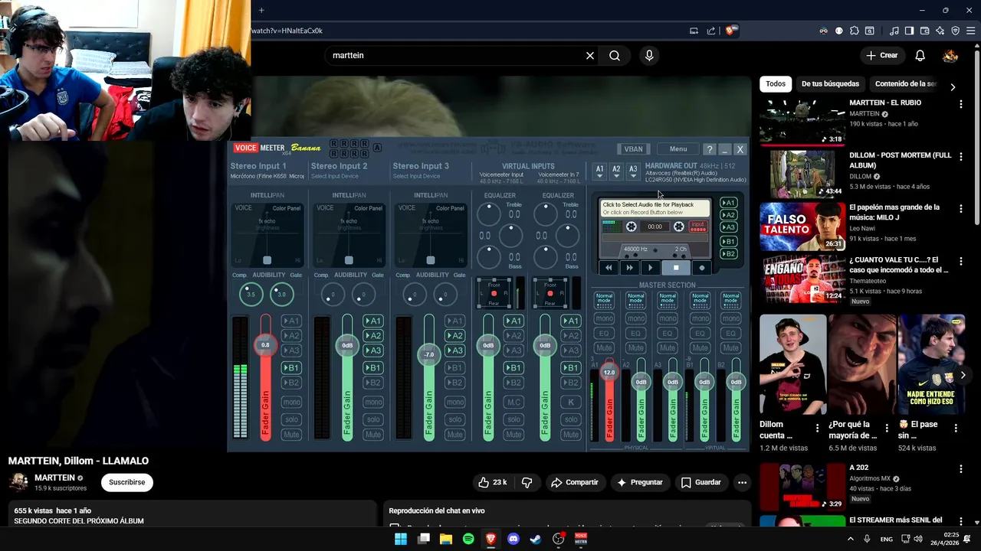This screenshot has height=551, width=981.
Task: Start YouTube voice search with microphone
Action: 649,55
